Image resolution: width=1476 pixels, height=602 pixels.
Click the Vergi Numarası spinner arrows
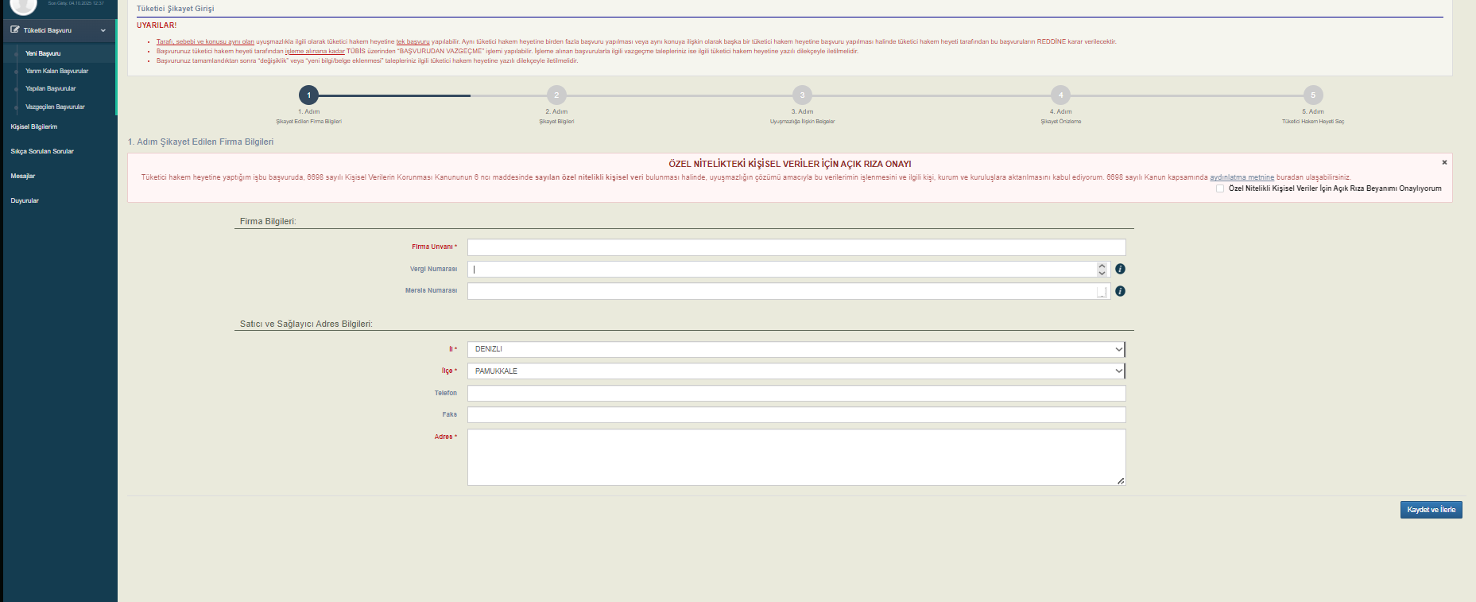tap(1102, 270)
